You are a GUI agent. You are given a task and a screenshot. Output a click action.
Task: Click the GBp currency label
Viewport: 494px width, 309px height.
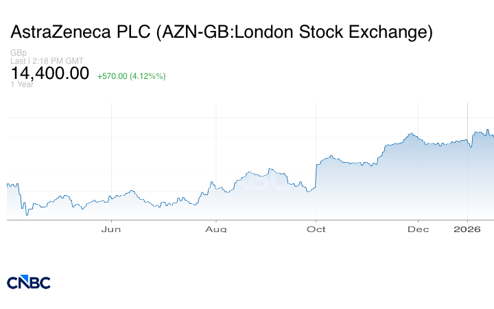(x=18, y=53)
